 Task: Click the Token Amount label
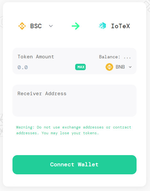(36, 57)
